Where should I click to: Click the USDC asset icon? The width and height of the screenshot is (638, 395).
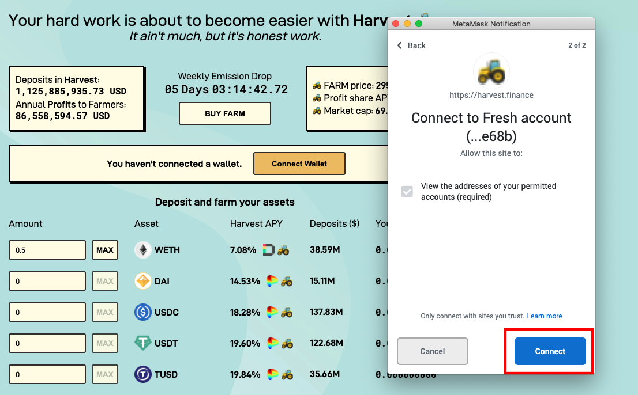coord(143,312)
